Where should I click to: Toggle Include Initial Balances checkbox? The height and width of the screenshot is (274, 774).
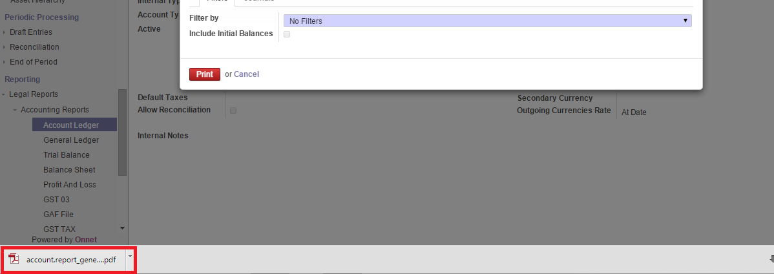pos(287,34)
